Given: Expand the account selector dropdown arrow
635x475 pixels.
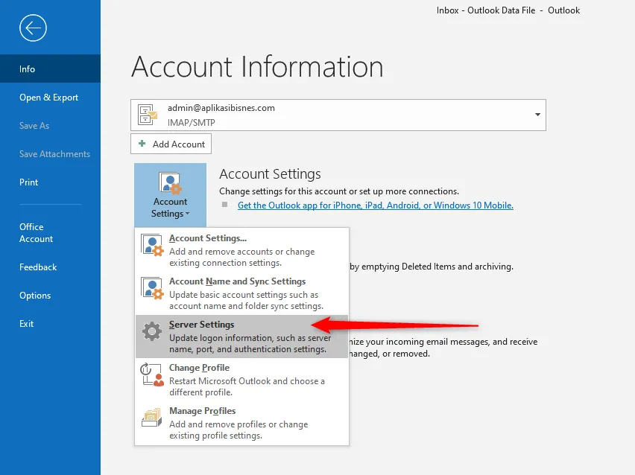Looking at the screenshot, I should (537, 115).
